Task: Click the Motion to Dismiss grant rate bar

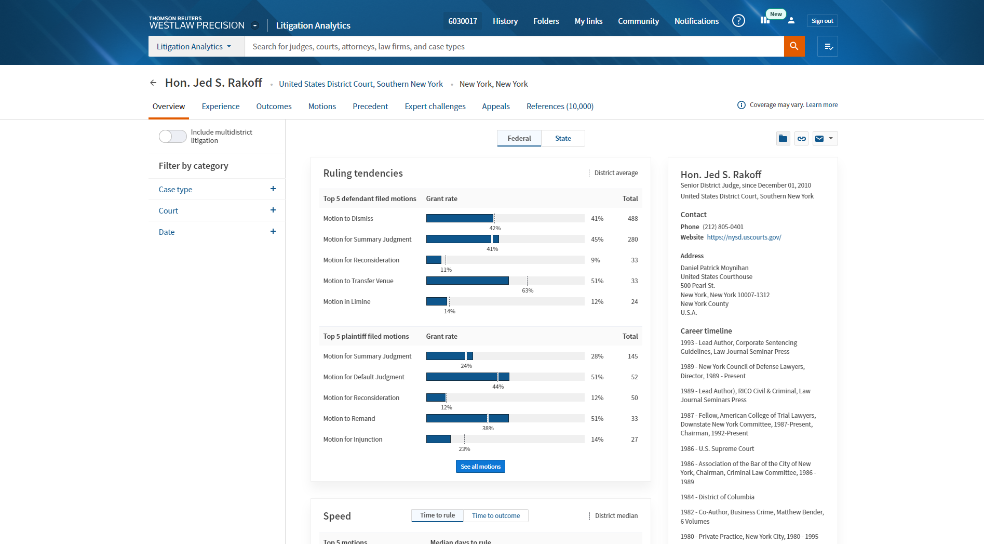Action: [460, 219]
